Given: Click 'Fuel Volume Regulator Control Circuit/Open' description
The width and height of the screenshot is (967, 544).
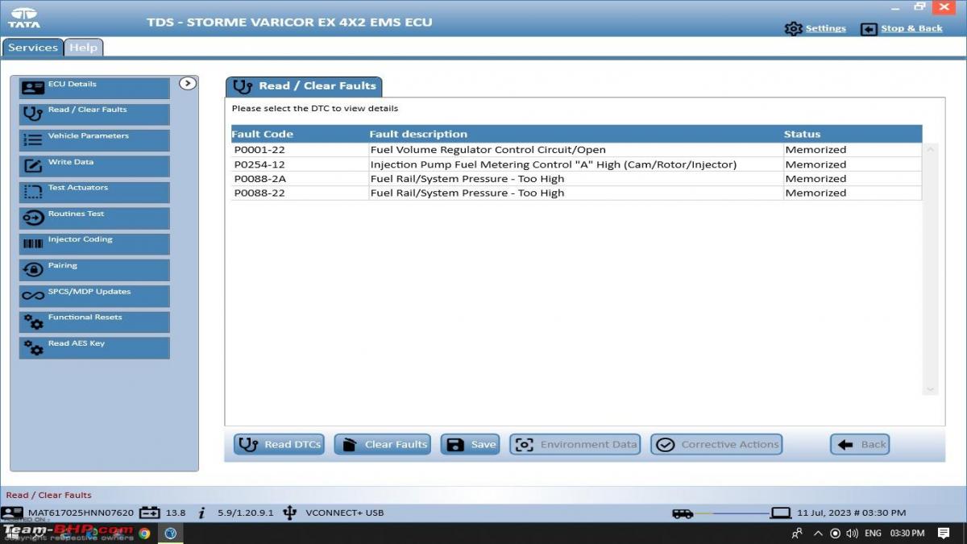Looking at the screenshot, I should 488,150.
